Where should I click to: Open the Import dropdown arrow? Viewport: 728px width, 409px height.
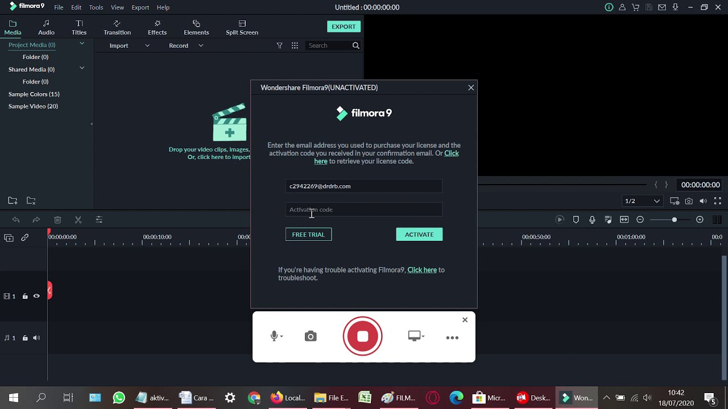click(147, 45)
